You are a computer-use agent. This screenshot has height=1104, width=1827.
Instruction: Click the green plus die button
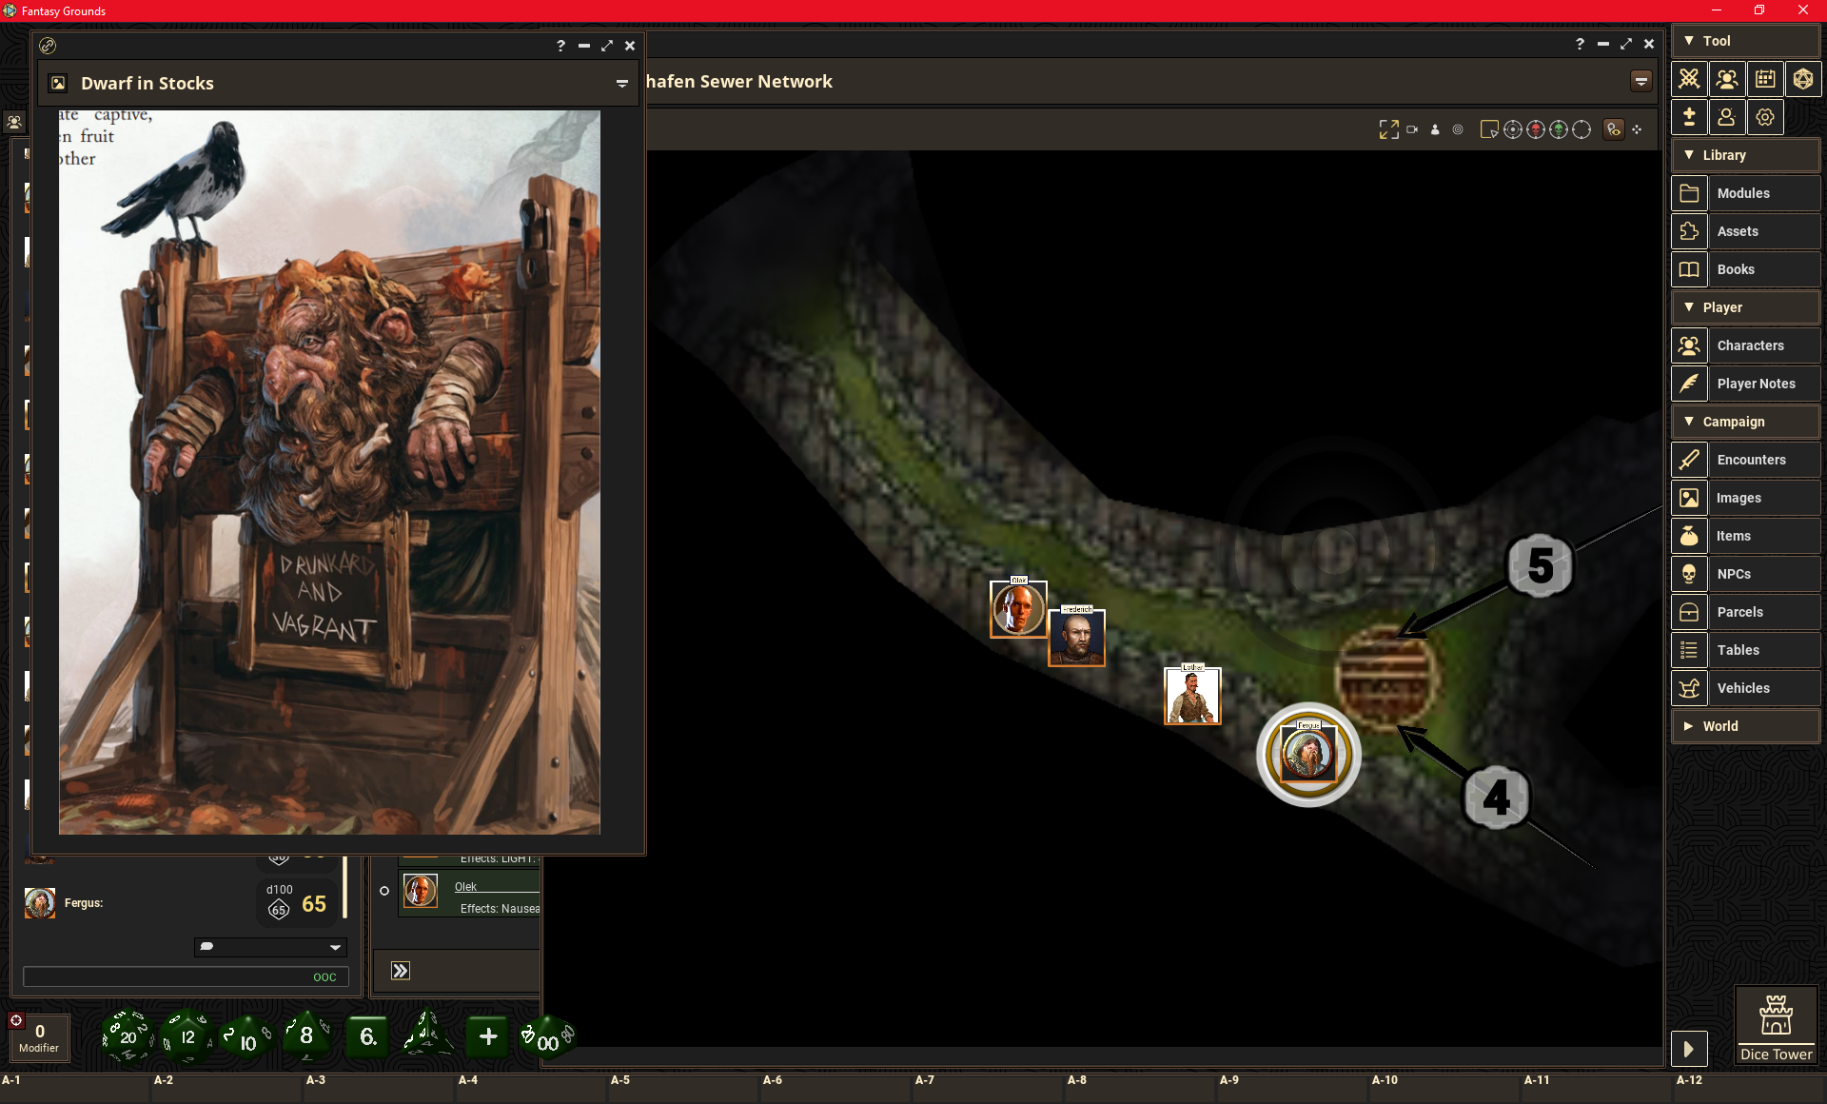[x=488, y=1036]
